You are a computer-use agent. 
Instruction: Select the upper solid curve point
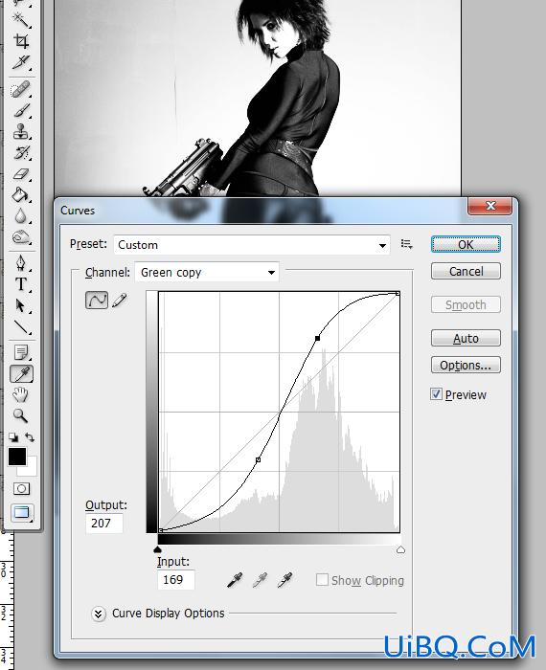(x=317, y=338)
